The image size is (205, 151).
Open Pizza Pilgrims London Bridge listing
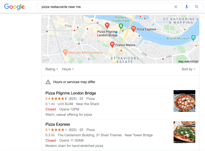(71, 93)
